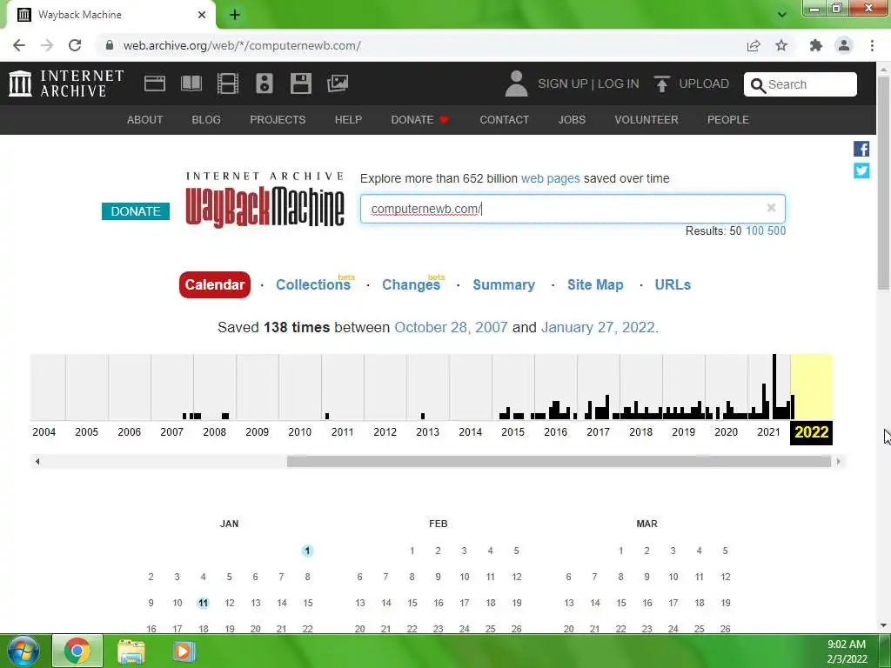The height and width of the screenshot is (668, 891).
Task: Click the Internet Archive search box
Action: pyautogui.click(x=801, y=84)
